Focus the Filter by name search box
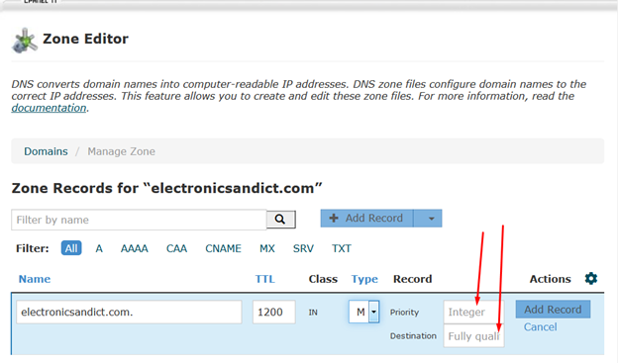 (x=139, y=220)
